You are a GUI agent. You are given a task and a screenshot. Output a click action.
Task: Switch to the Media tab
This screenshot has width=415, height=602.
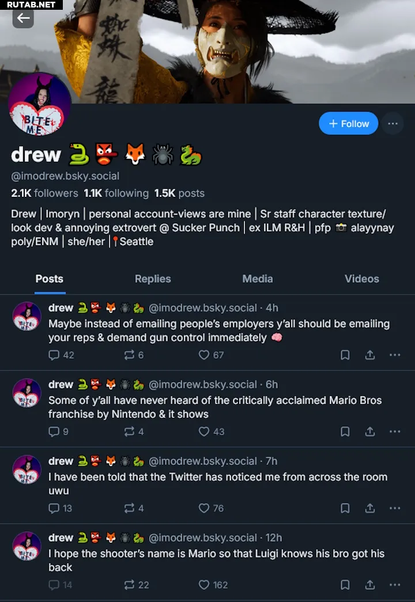[x=257, y=279]
